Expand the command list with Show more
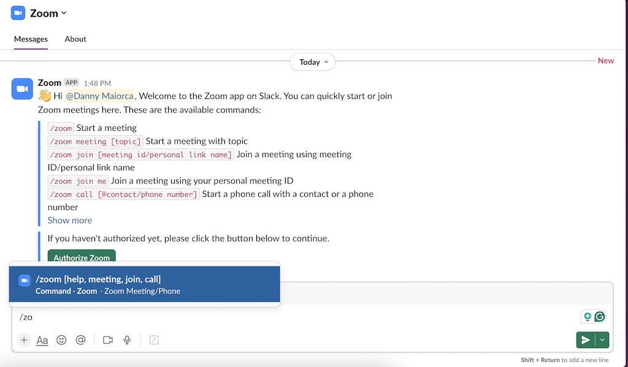This screenshot has width=628, height=367. point(69,220)
